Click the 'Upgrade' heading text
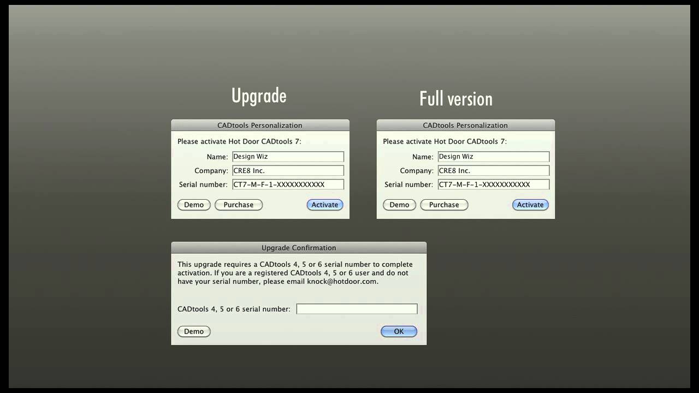 tap(259, 96)
